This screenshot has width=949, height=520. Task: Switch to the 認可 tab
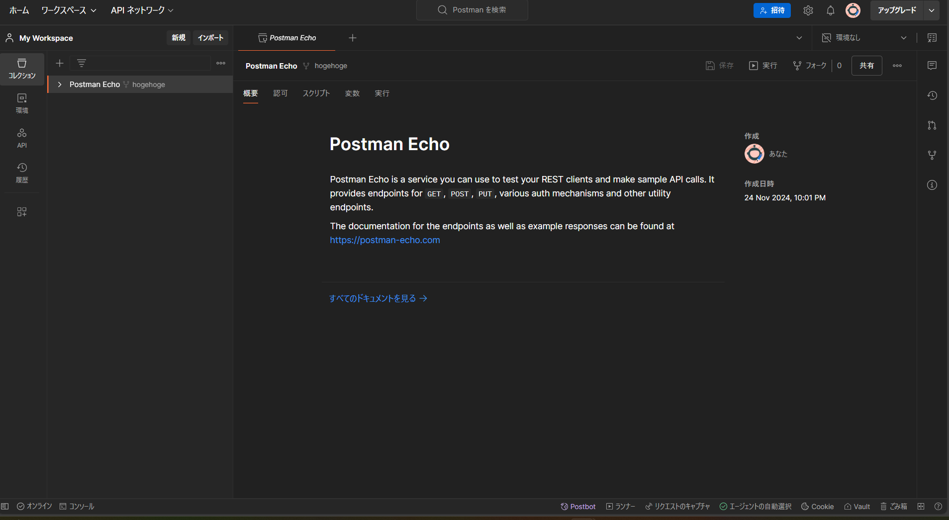pyautogui.click(x=281, y=93)
